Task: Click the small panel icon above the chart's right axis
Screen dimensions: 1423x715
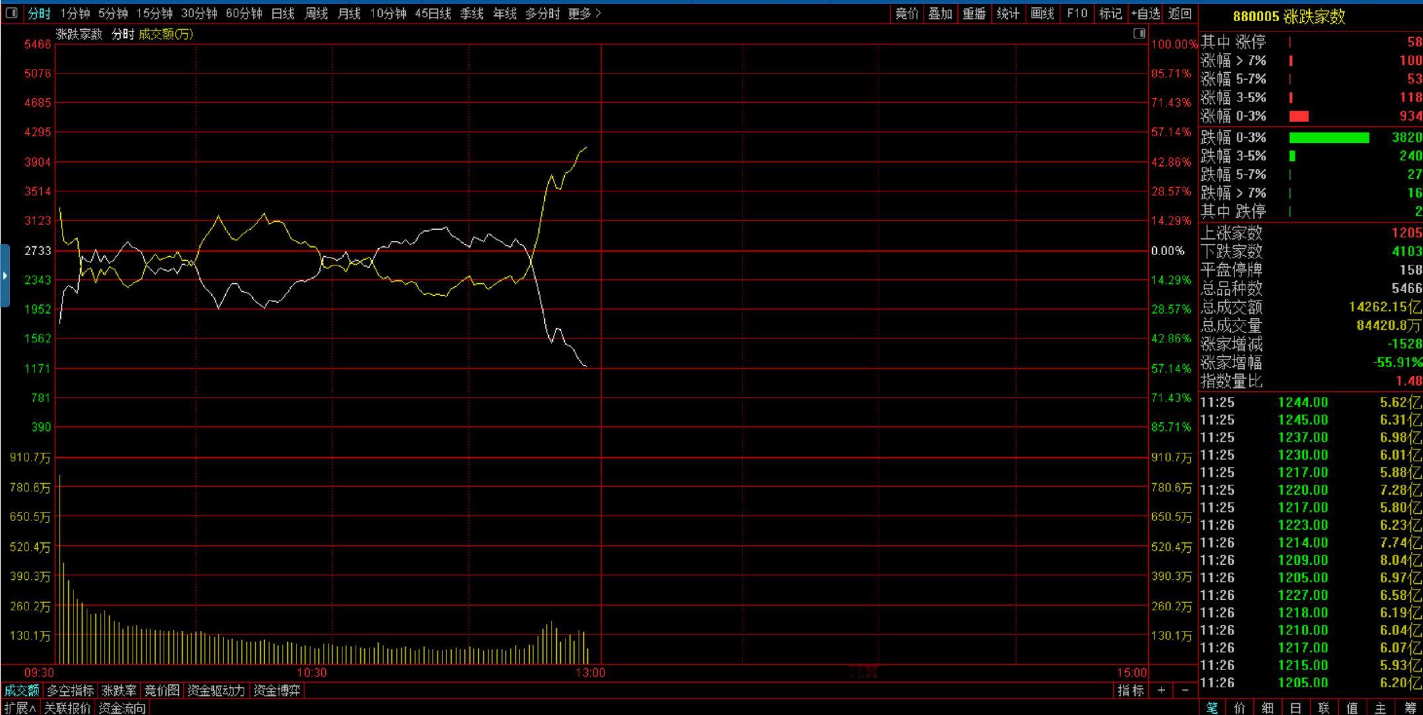Action: click(x=1139, y=33)
